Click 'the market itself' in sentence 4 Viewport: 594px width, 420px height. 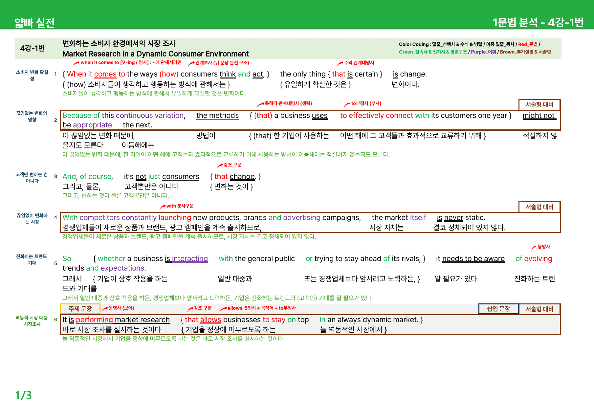[399, 218]
